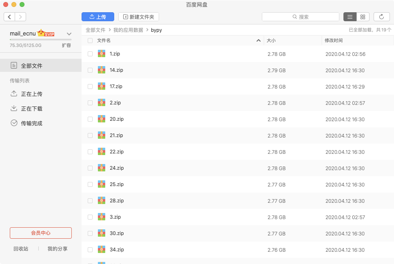
Task: Select the file name 30.zip
Action: click(x=117, y=233)
